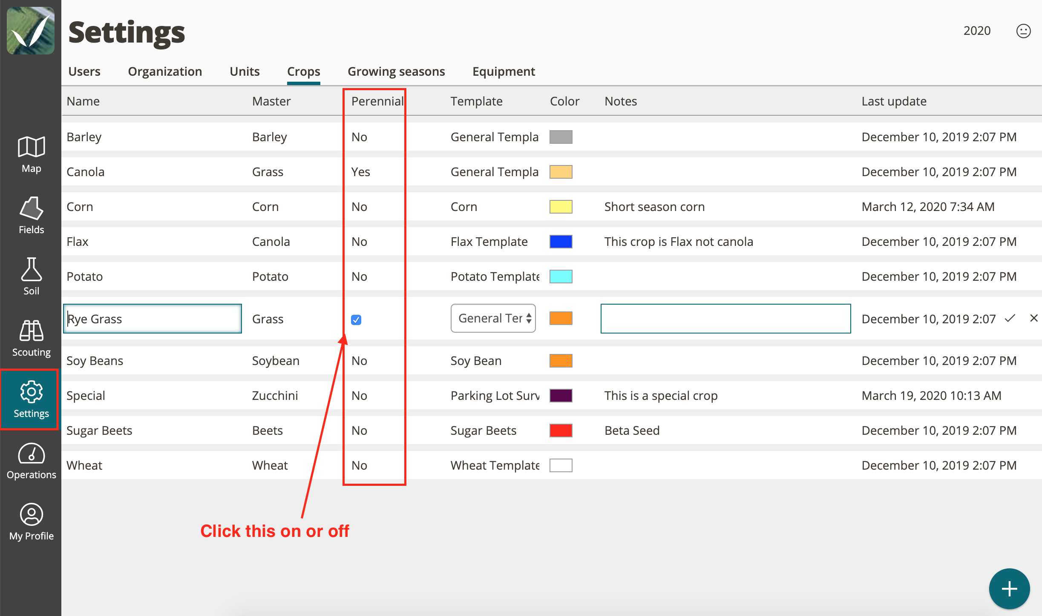Open Rye Grass template dropdown

point(493,318)
